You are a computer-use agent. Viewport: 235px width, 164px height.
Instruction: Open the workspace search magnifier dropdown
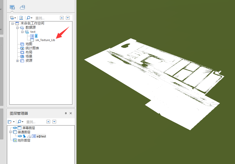(29, 18)
